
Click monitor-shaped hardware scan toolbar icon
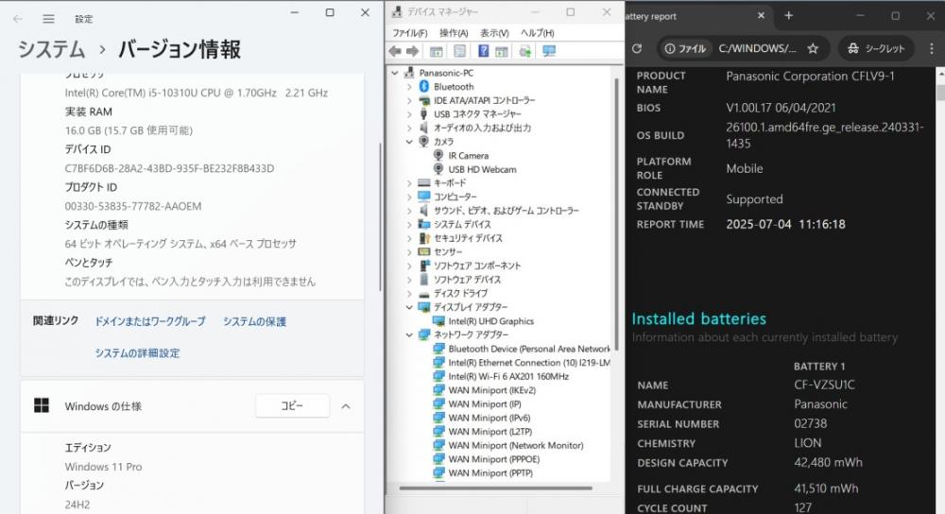[549, 52]
